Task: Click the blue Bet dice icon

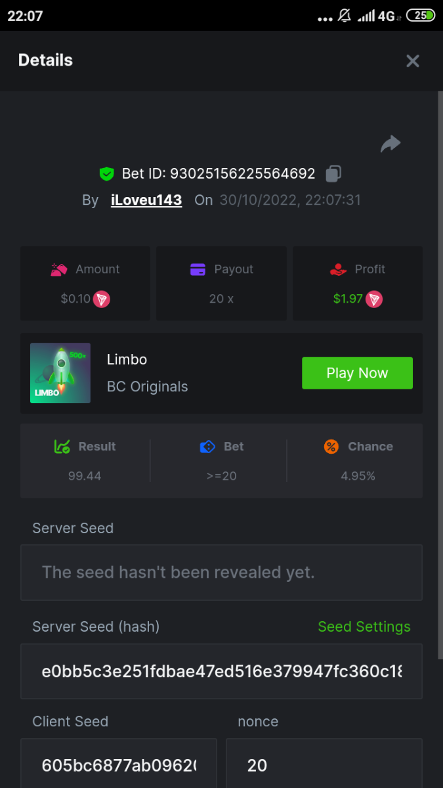Action: (x=207, y=447)
